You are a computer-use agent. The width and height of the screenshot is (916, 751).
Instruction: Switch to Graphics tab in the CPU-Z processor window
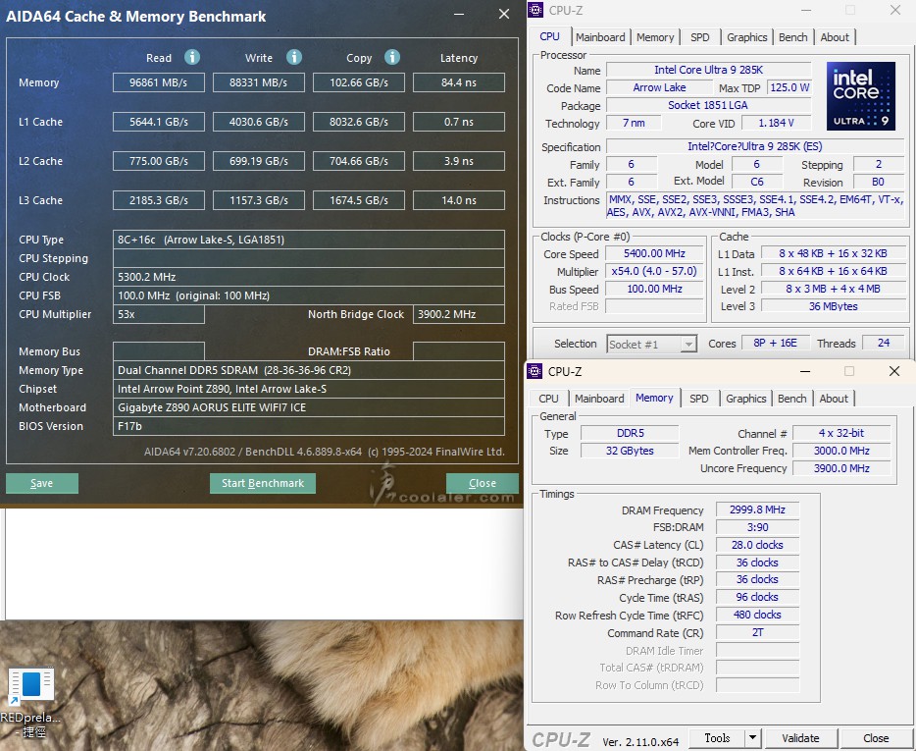point(746,37)
